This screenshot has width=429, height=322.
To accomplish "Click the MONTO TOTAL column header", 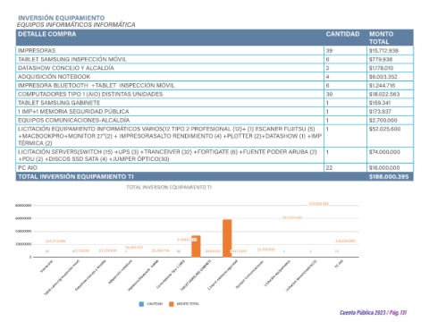I will [x=382, y=38].
